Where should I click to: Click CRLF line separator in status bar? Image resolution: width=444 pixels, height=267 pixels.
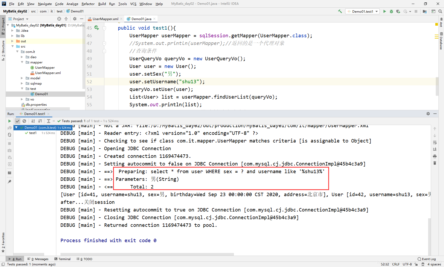396,264
